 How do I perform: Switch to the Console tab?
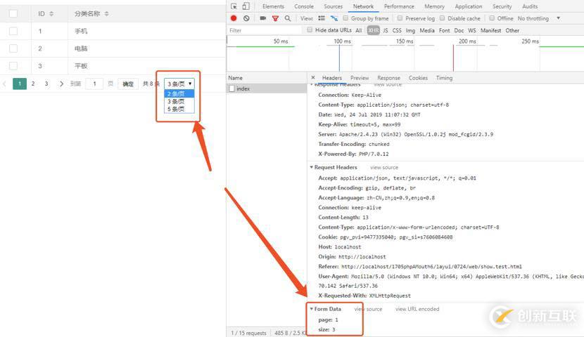click(304, 6)
